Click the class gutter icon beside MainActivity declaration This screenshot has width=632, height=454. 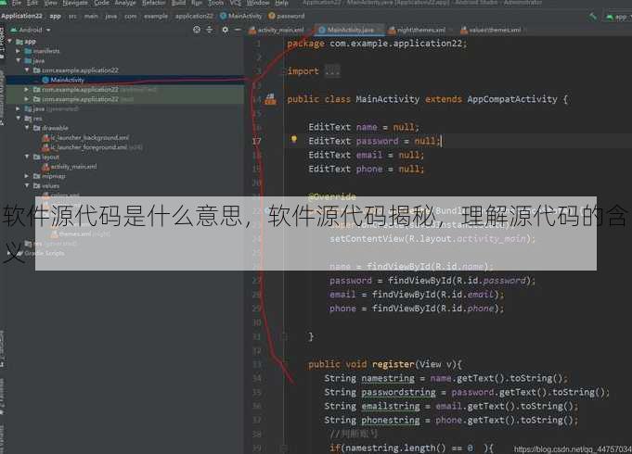coord(270,99)
